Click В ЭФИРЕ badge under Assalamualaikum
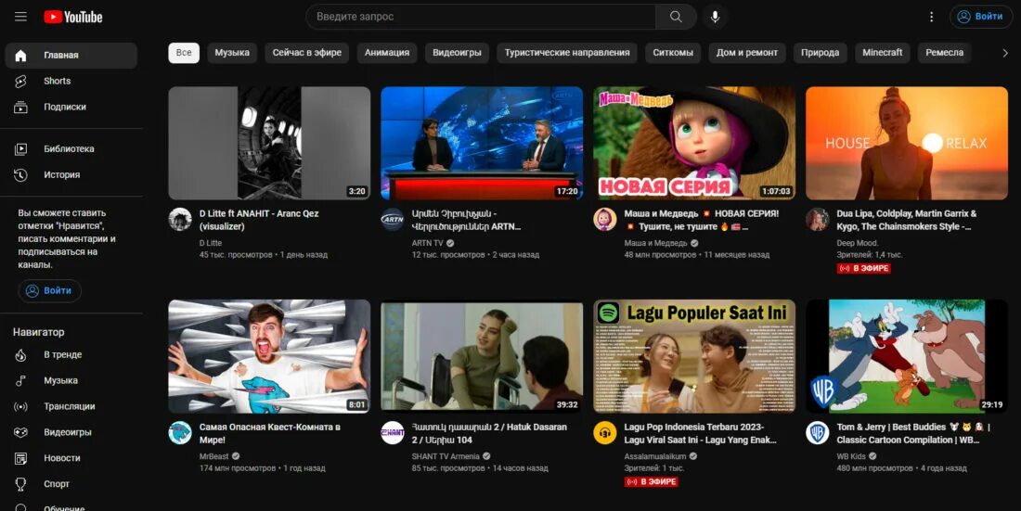 652,481
